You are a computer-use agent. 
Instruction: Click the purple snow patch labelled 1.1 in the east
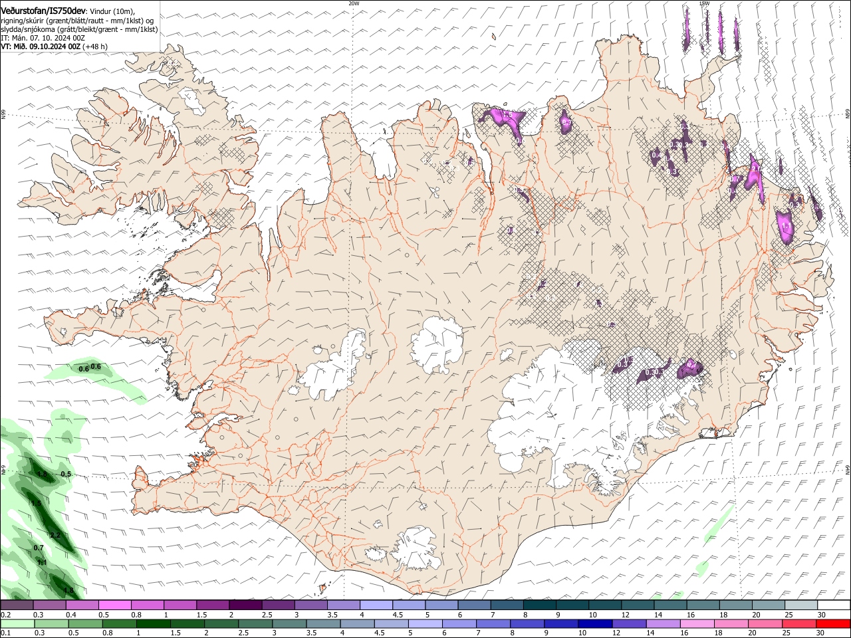coord(786,227)
